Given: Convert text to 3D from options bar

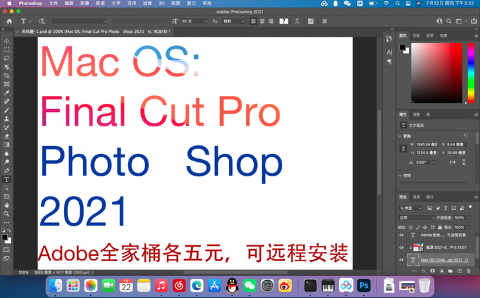Looking at the screenshot, I should pos(324,21).
